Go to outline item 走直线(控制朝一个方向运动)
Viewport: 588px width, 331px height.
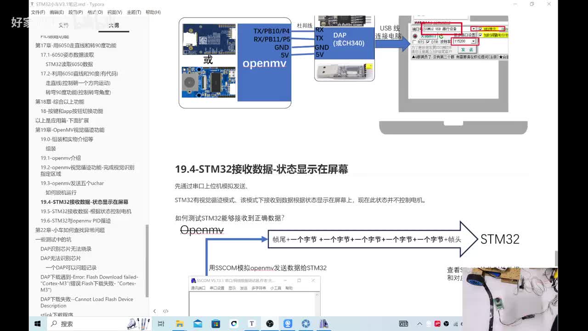click(78, 83)
